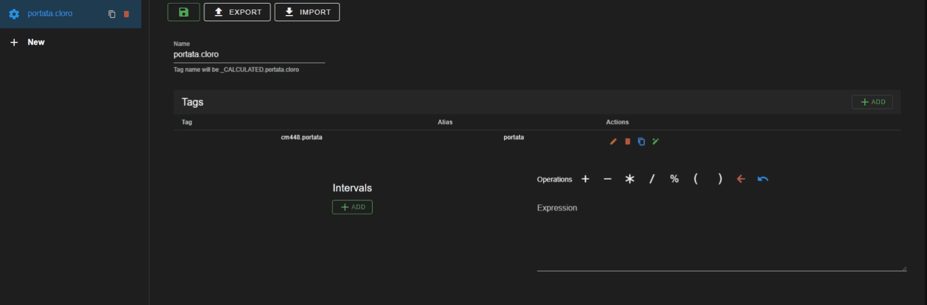Duplicate portata.cloro using sidebar copy icon
Viewport: 927px width, 305px height.
(x=112, y=14)
